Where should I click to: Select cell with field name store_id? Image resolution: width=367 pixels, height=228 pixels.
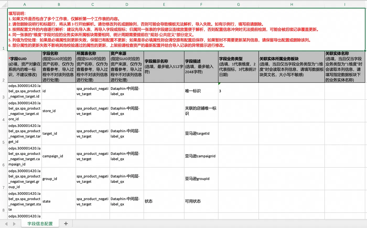pyautogui.click(x=59, y=111)
